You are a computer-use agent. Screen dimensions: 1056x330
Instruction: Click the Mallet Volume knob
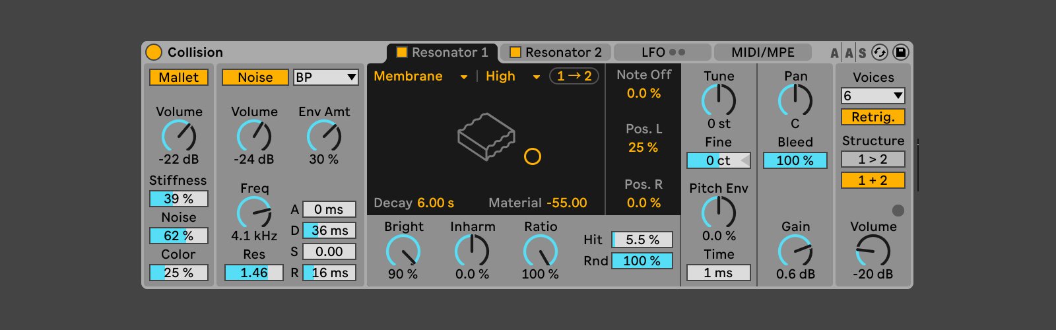179,137
